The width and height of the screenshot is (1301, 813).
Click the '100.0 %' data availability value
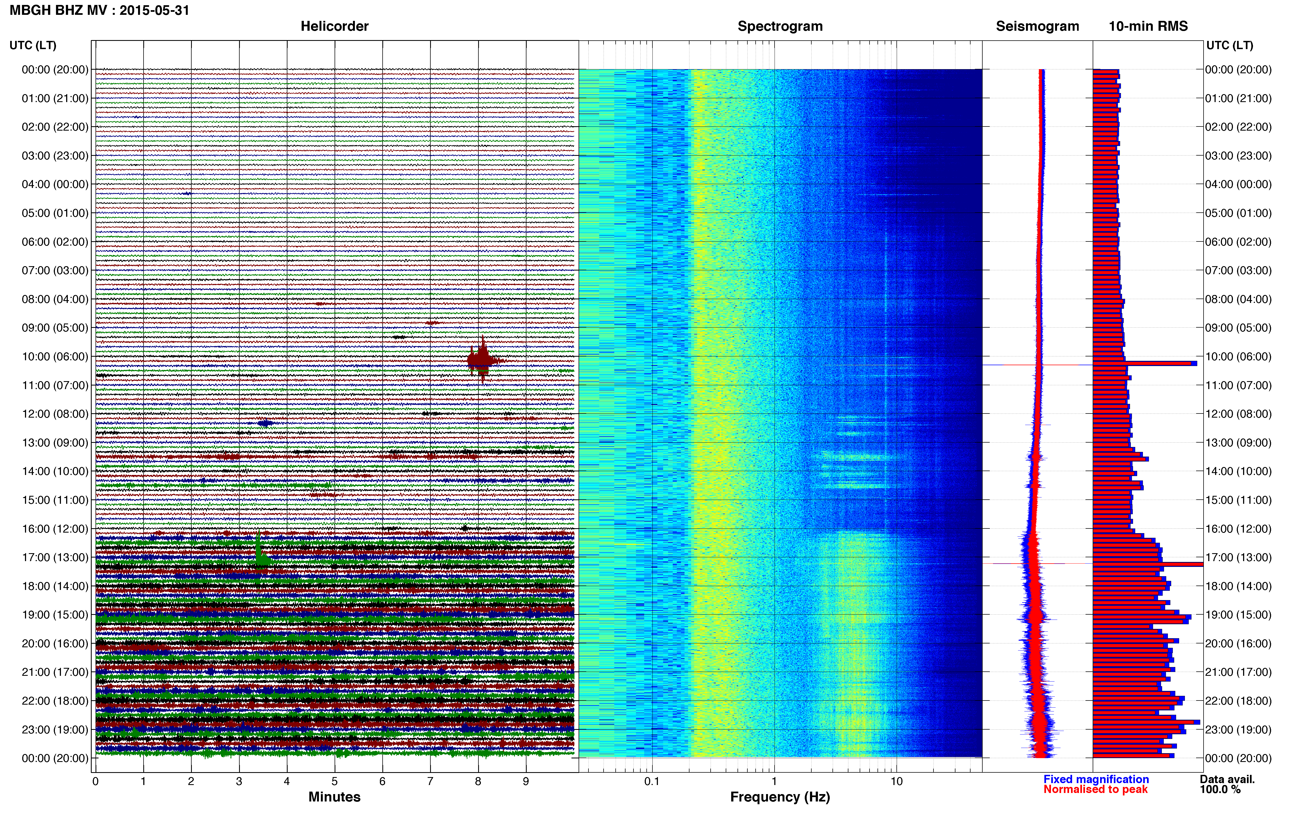[x=1220, y=789]
